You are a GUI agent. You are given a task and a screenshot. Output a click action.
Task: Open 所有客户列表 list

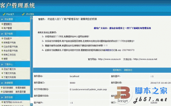click(10, 42)
